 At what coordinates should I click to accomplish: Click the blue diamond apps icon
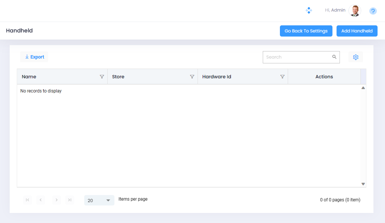[309, 10]
